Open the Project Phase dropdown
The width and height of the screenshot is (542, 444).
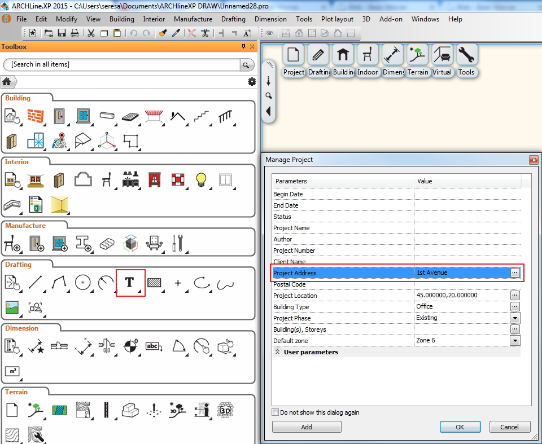(515, 318)
